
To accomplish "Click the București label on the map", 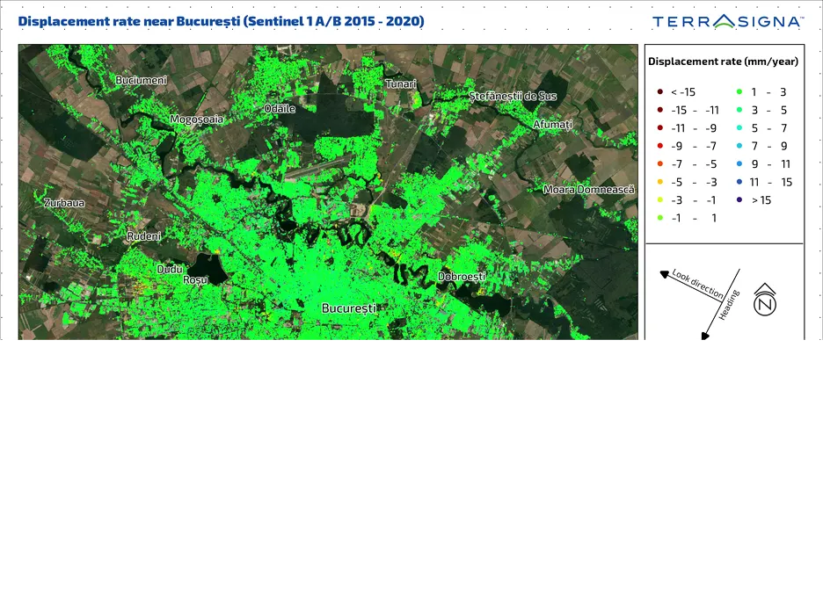I will pyautogui.click(x=349, y=308).
